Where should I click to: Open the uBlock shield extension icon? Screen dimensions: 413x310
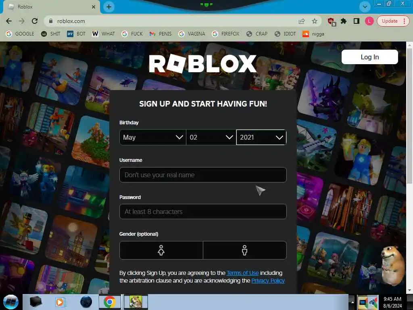click(332, 22)
